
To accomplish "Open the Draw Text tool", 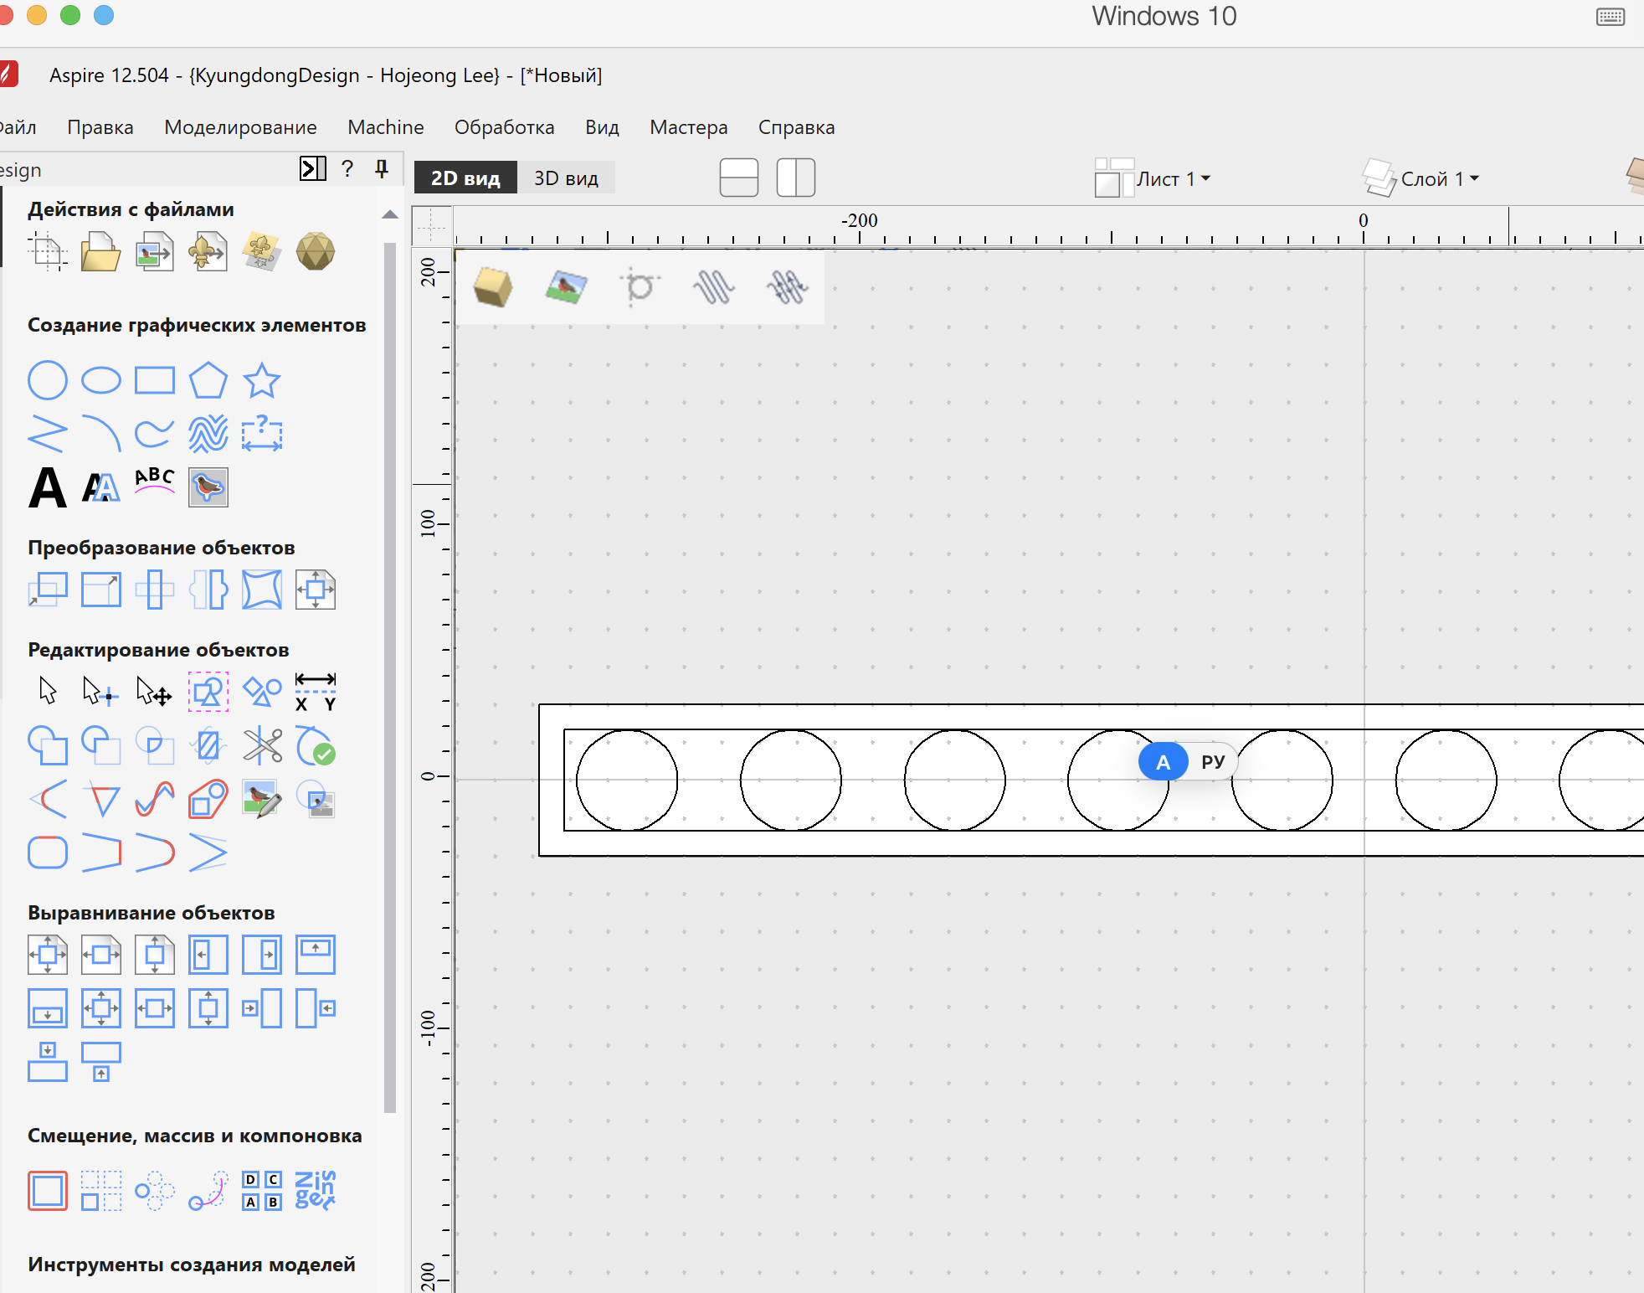I will [47, 488].
